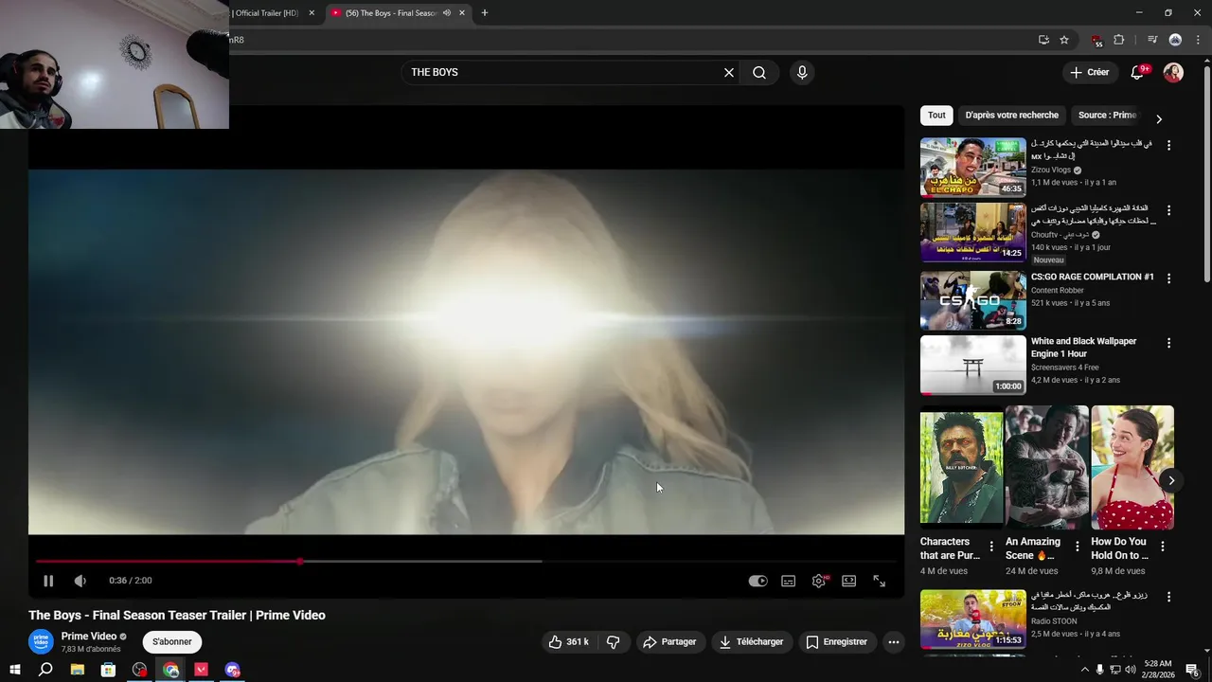Open options for CS:GO RAGE COMPILATION video
This screenshot has height=682, width=1212.
point(1168,278)
